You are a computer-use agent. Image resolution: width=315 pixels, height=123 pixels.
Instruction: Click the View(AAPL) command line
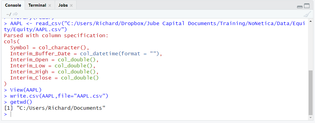[x=23, y=90]
